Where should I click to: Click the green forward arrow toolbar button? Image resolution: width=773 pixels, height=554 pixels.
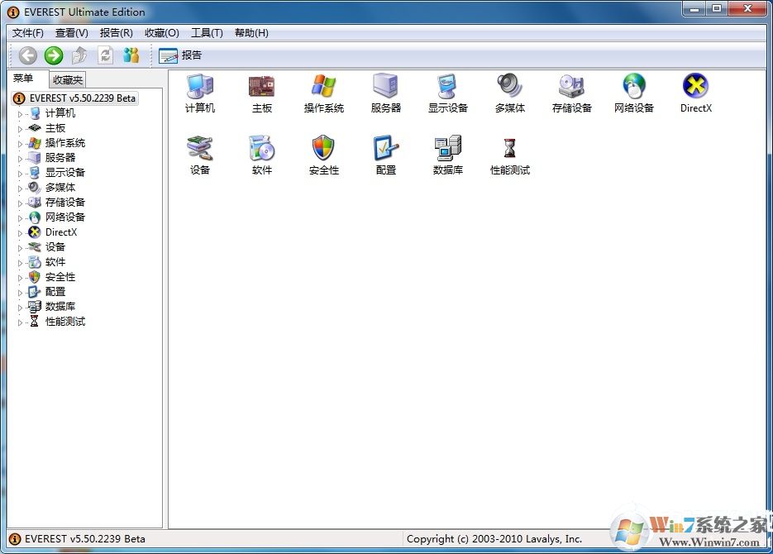coord(54,55)
